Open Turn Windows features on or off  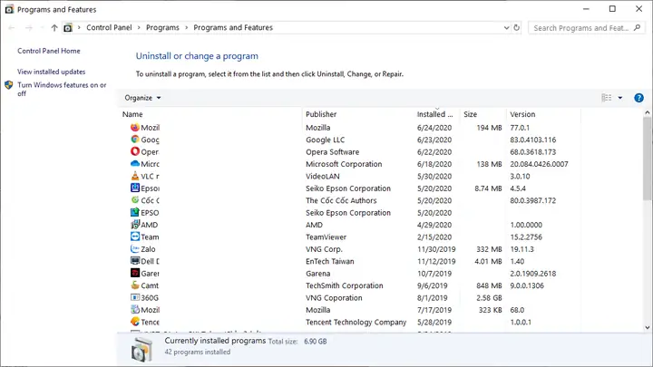[62, 89]
